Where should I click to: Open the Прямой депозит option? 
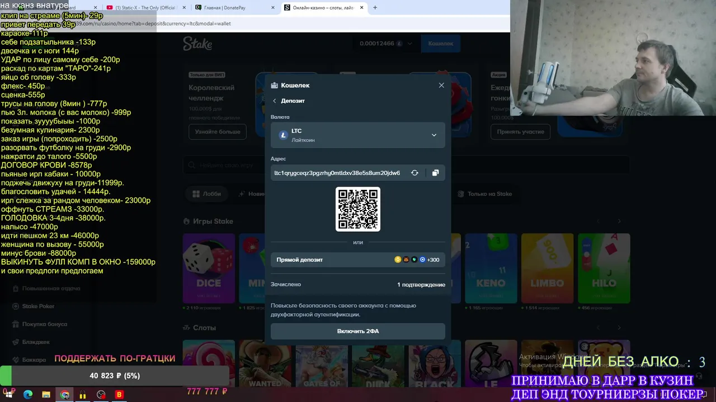tap(358, 260)
